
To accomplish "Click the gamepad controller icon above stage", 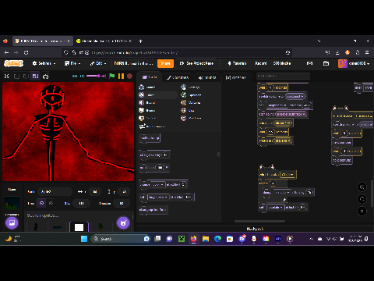I will coord(46,76).
